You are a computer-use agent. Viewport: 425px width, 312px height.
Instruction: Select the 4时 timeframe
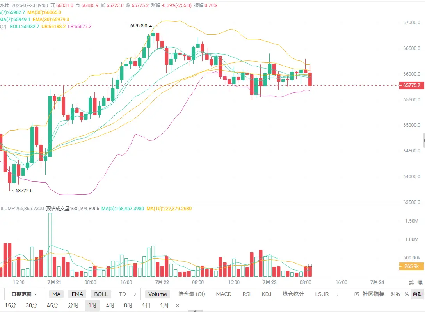[x=110, y=305]
